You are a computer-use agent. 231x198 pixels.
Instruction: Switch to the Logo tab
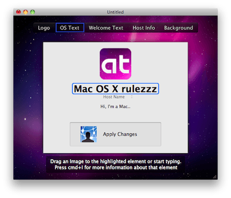(x=44, y=28)
